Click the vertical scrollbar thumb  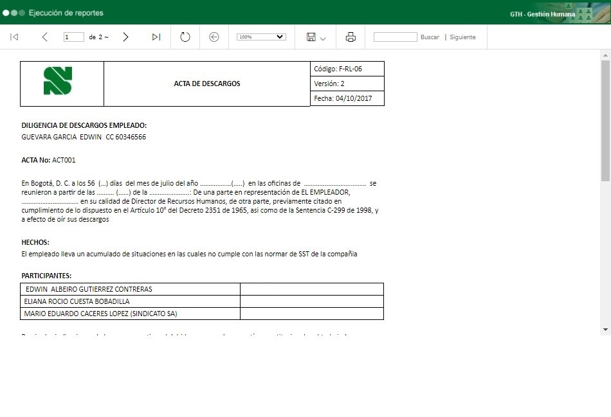point(605,121)
